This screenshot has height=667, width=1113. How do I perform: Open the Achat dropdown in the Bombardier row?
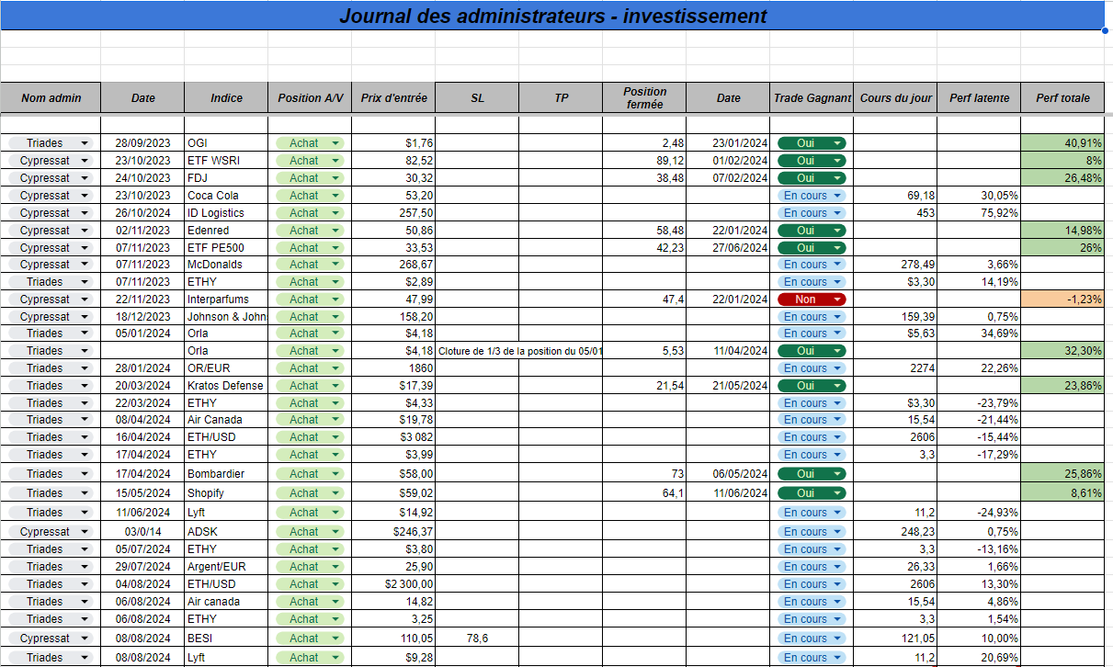[310, 474]
